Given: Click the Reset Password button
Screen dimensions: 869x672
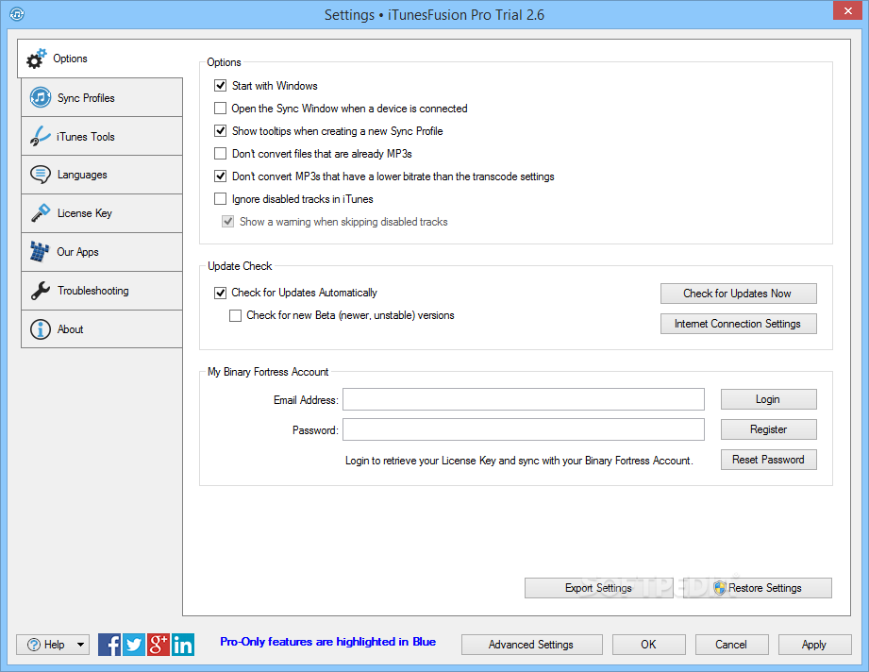Looking at the screenshot, I should click(x=768, y=460).
